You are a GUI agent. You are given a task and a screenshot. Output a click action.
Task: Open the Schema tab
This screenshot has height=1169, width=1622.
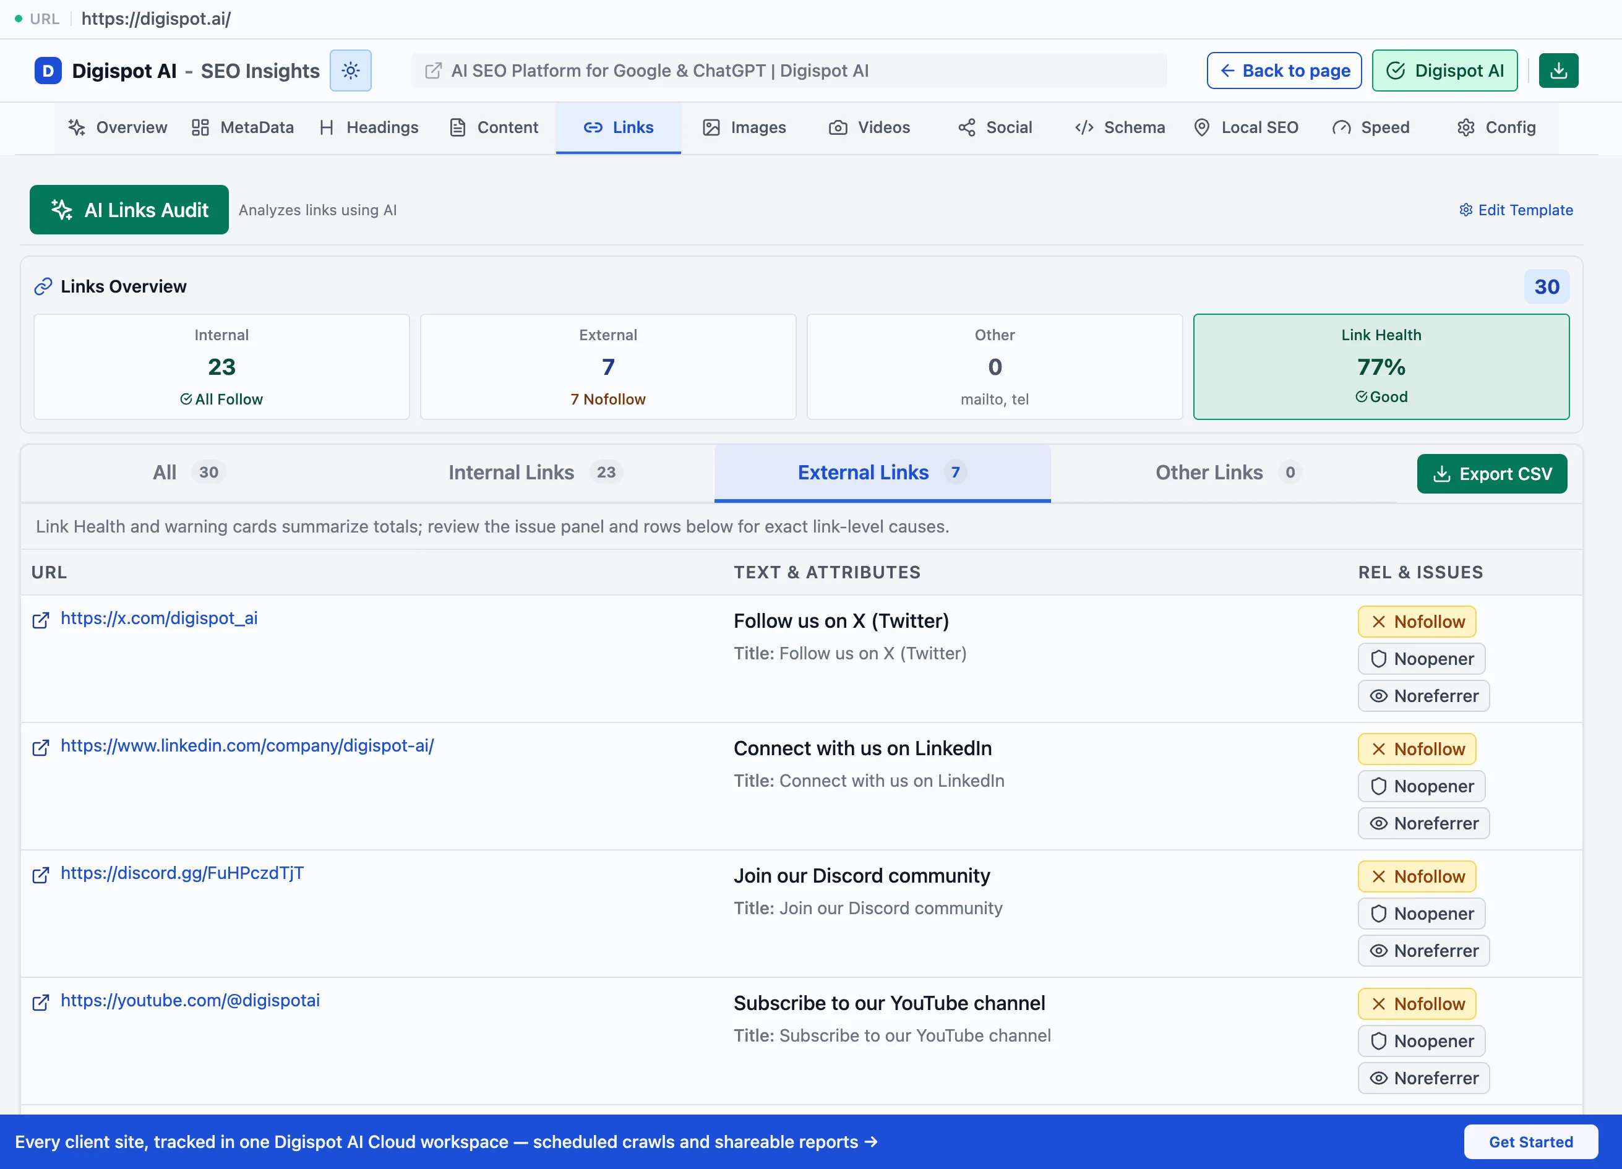click(x=1120, y=127)
